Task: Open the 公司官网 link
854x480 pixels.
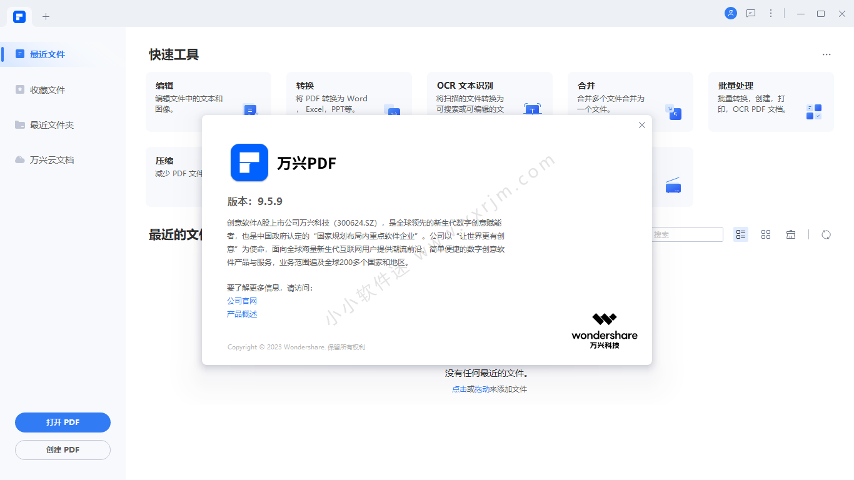Action: [x=242, y=301]
